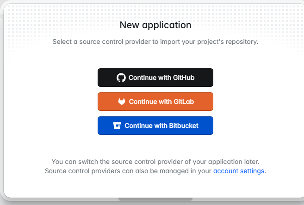Import the repository using GitLab
Image resolution: width=304 pixels, height=205 pixels.
click(155, 102)
